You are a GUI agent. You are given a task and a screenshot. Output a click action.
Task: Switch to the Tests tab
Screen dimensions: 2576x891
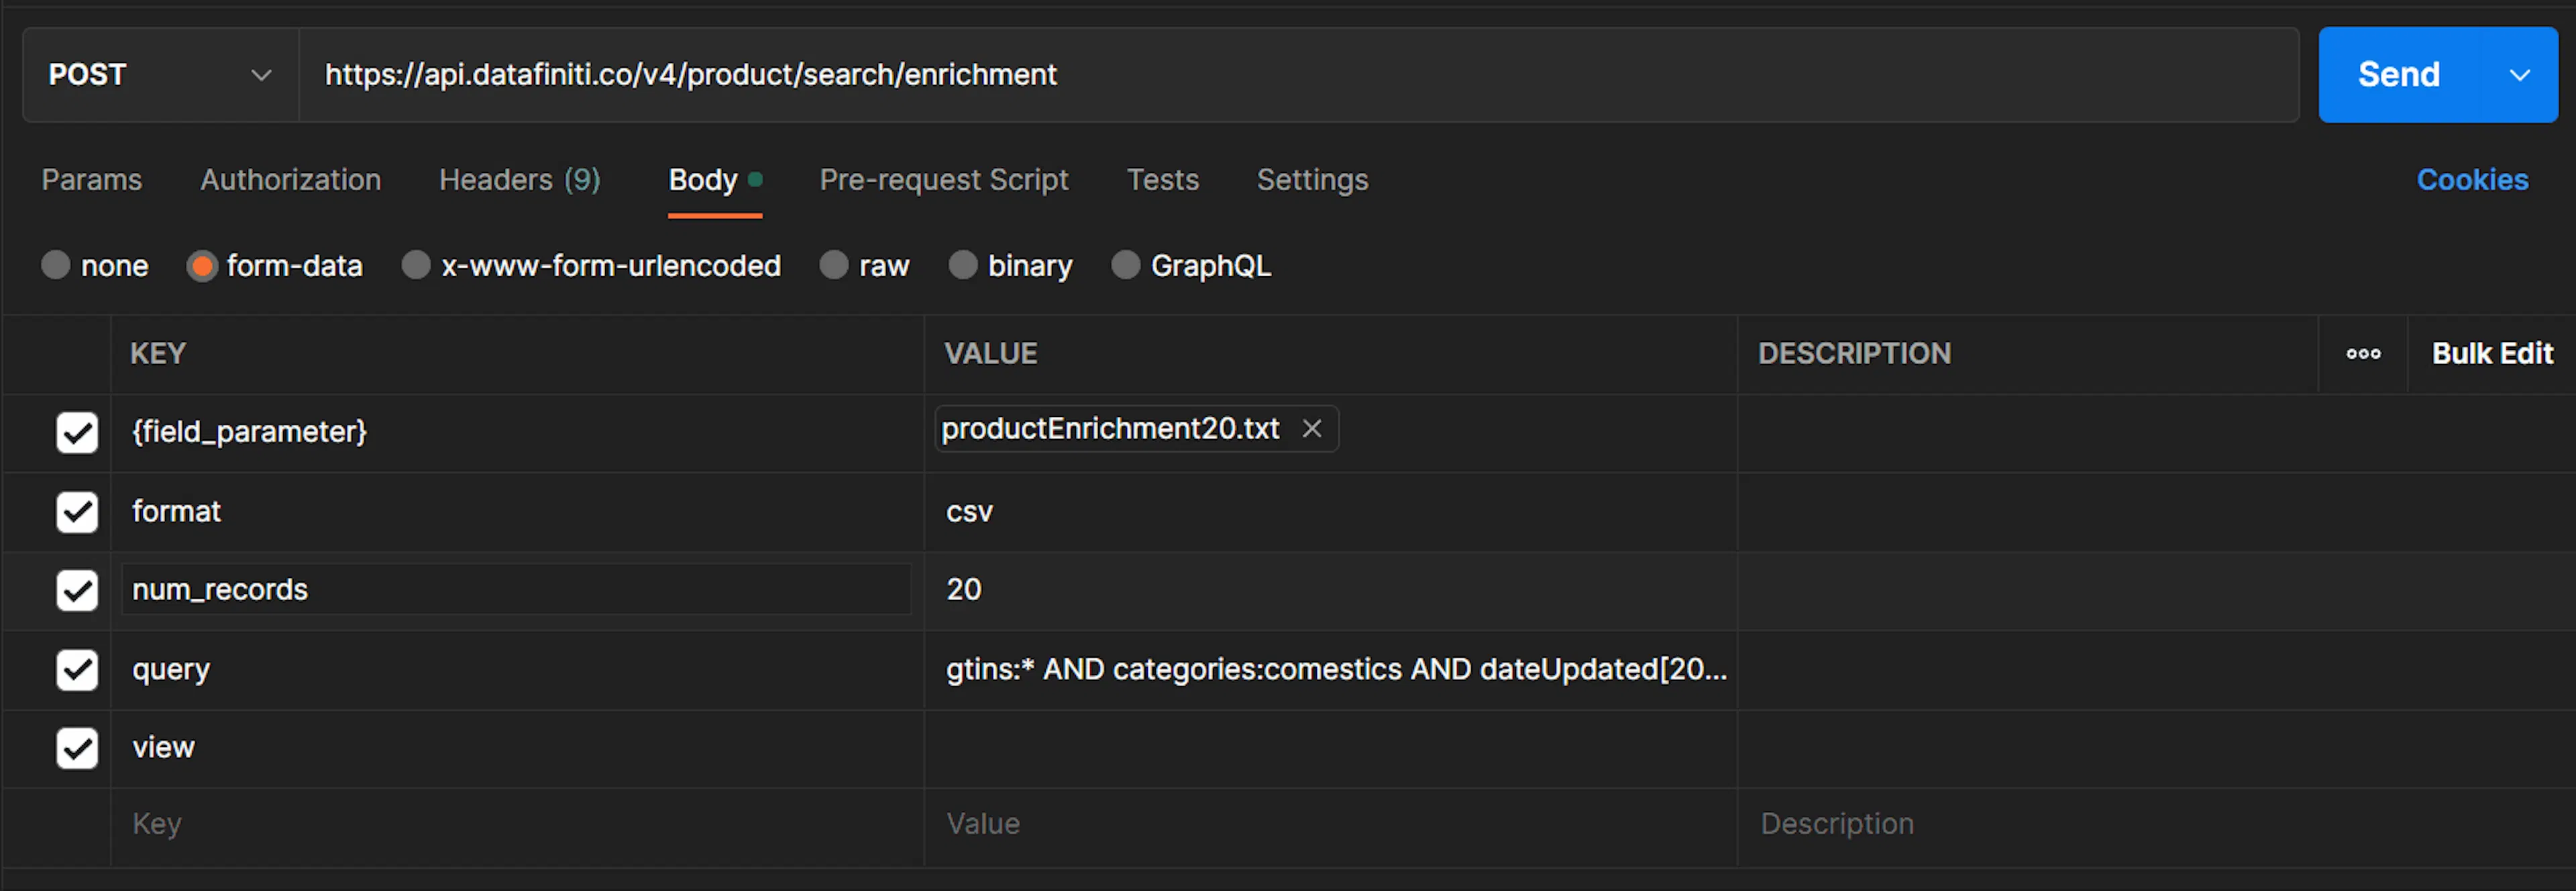pyautogui.click(x=1163, y=180)
